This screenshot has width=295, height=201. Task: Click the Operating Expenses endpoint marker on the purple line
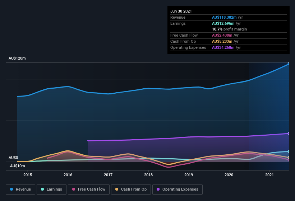(x=289, y=134)
